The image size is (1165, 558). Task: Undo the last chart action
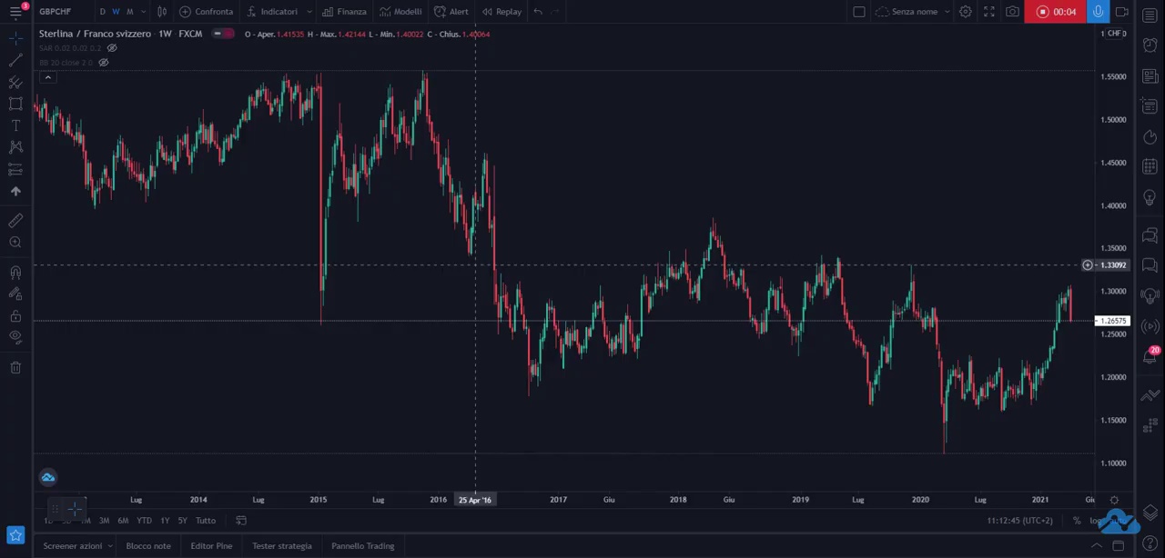click(x=538, y=12)
